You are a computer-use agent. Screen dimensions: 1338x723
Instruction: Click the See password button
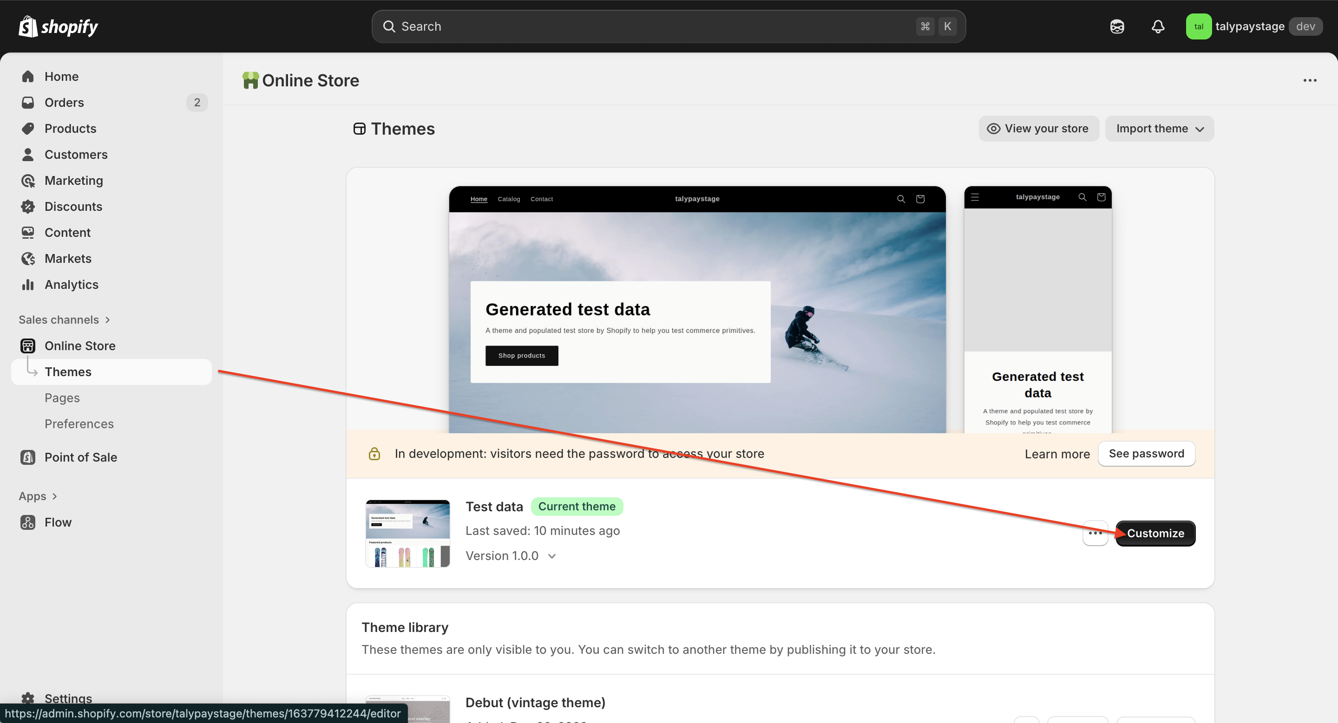(x=1146, y=454)
